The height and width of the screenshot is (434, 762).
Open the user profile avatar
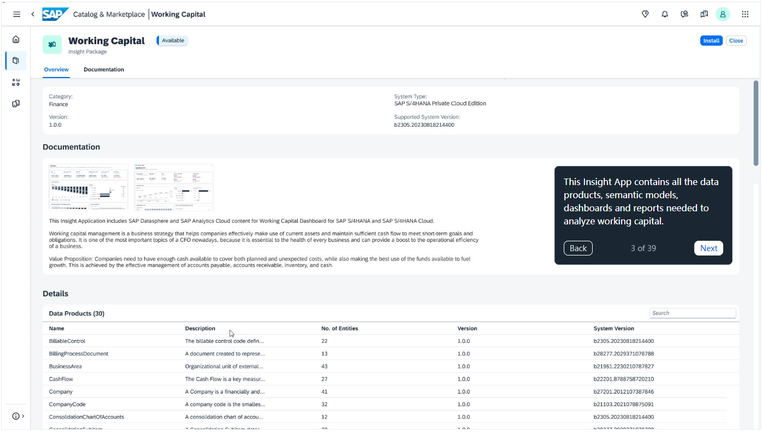point(723,14)
